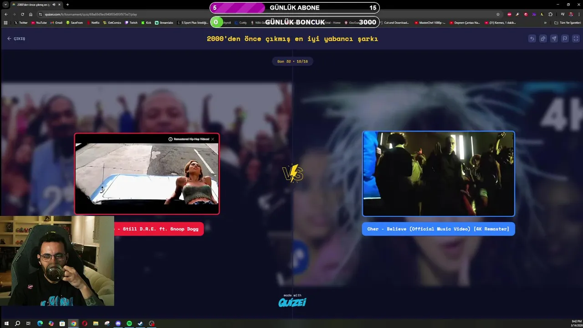Click the ÇIKIŞ exit link
The width and height of the screenshot is (583, 328).
(x=16, y=39)
